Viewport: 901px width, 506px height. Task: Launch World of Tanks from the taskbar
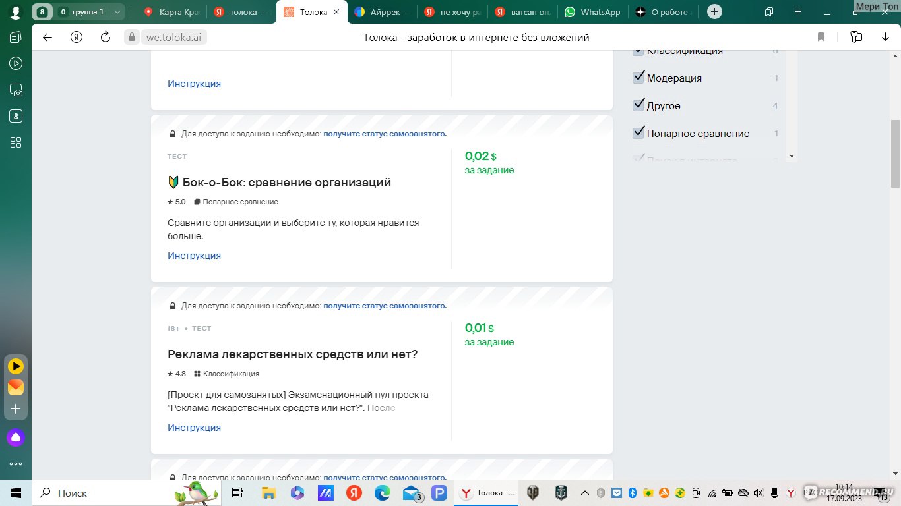pyautogui.click(x=532, y=492)
